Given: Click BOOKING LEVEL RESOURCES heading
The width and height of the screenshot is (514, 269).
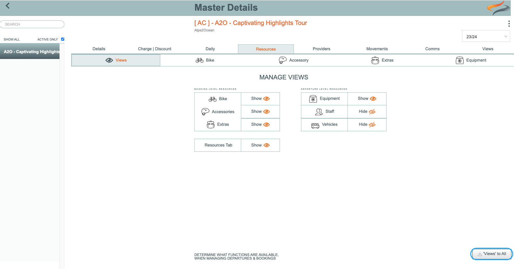Looking at the screenshot, I should point(216,89).
